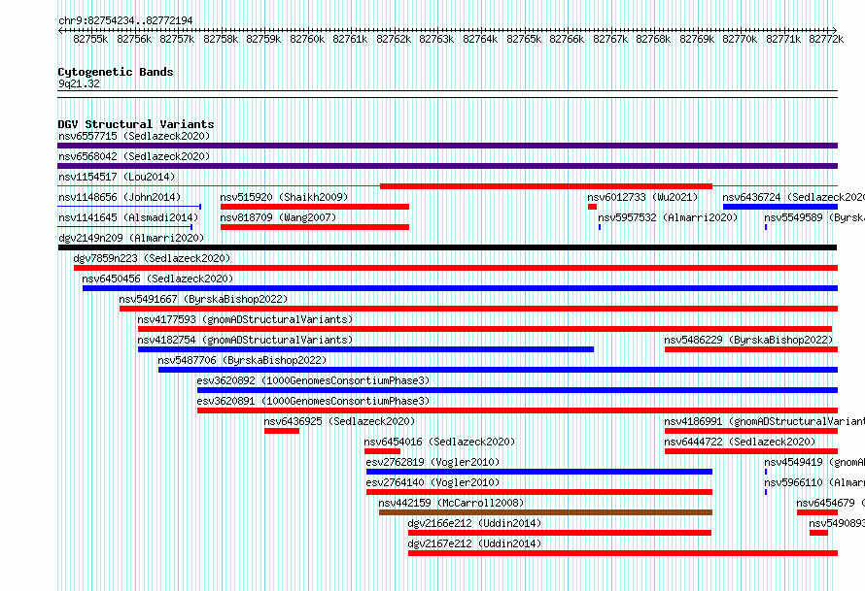Click dgv2167e212 (Uddin2014) label
This screenshot has width=865, height=591.
pyautogui.click(x=474, y=543)
